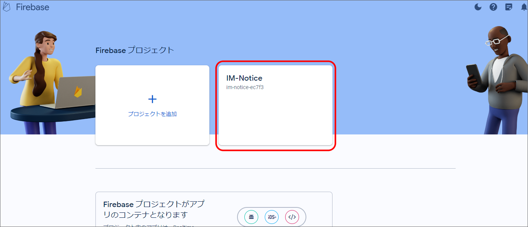Image resolution: width=528 pixels, height=227 pixels.
Task: Select the web </> platform icon
Action: coord(292,217)
